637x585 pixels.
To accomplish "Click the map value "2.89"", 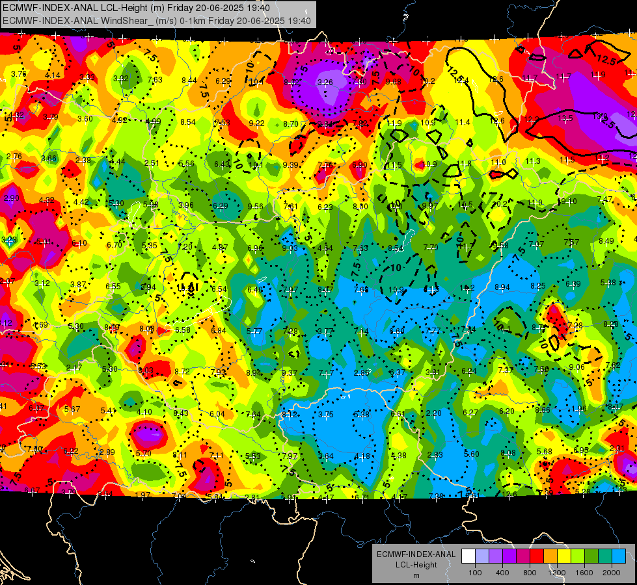I will click(x=107, y=452).
